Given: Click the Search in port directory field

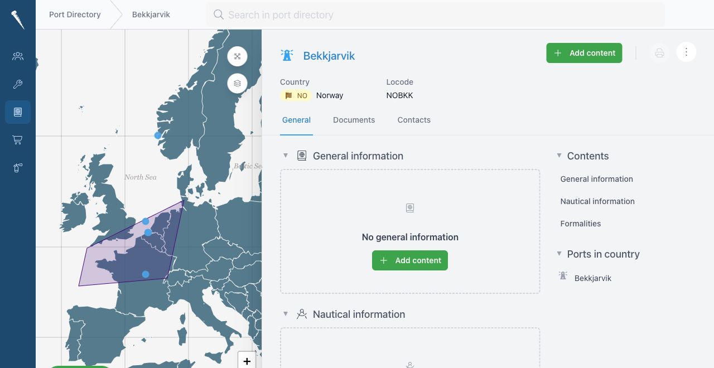Looking at the screenshot, I should pyautogui.click(x=436, y=14).
